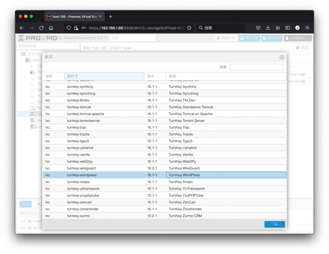329x254 pixels.
Task: Open the hamburger application menu
Action: [307, 28]
